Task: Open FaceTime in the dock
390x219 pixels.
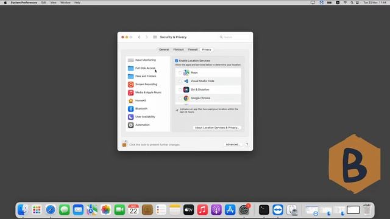Action: 119,210
